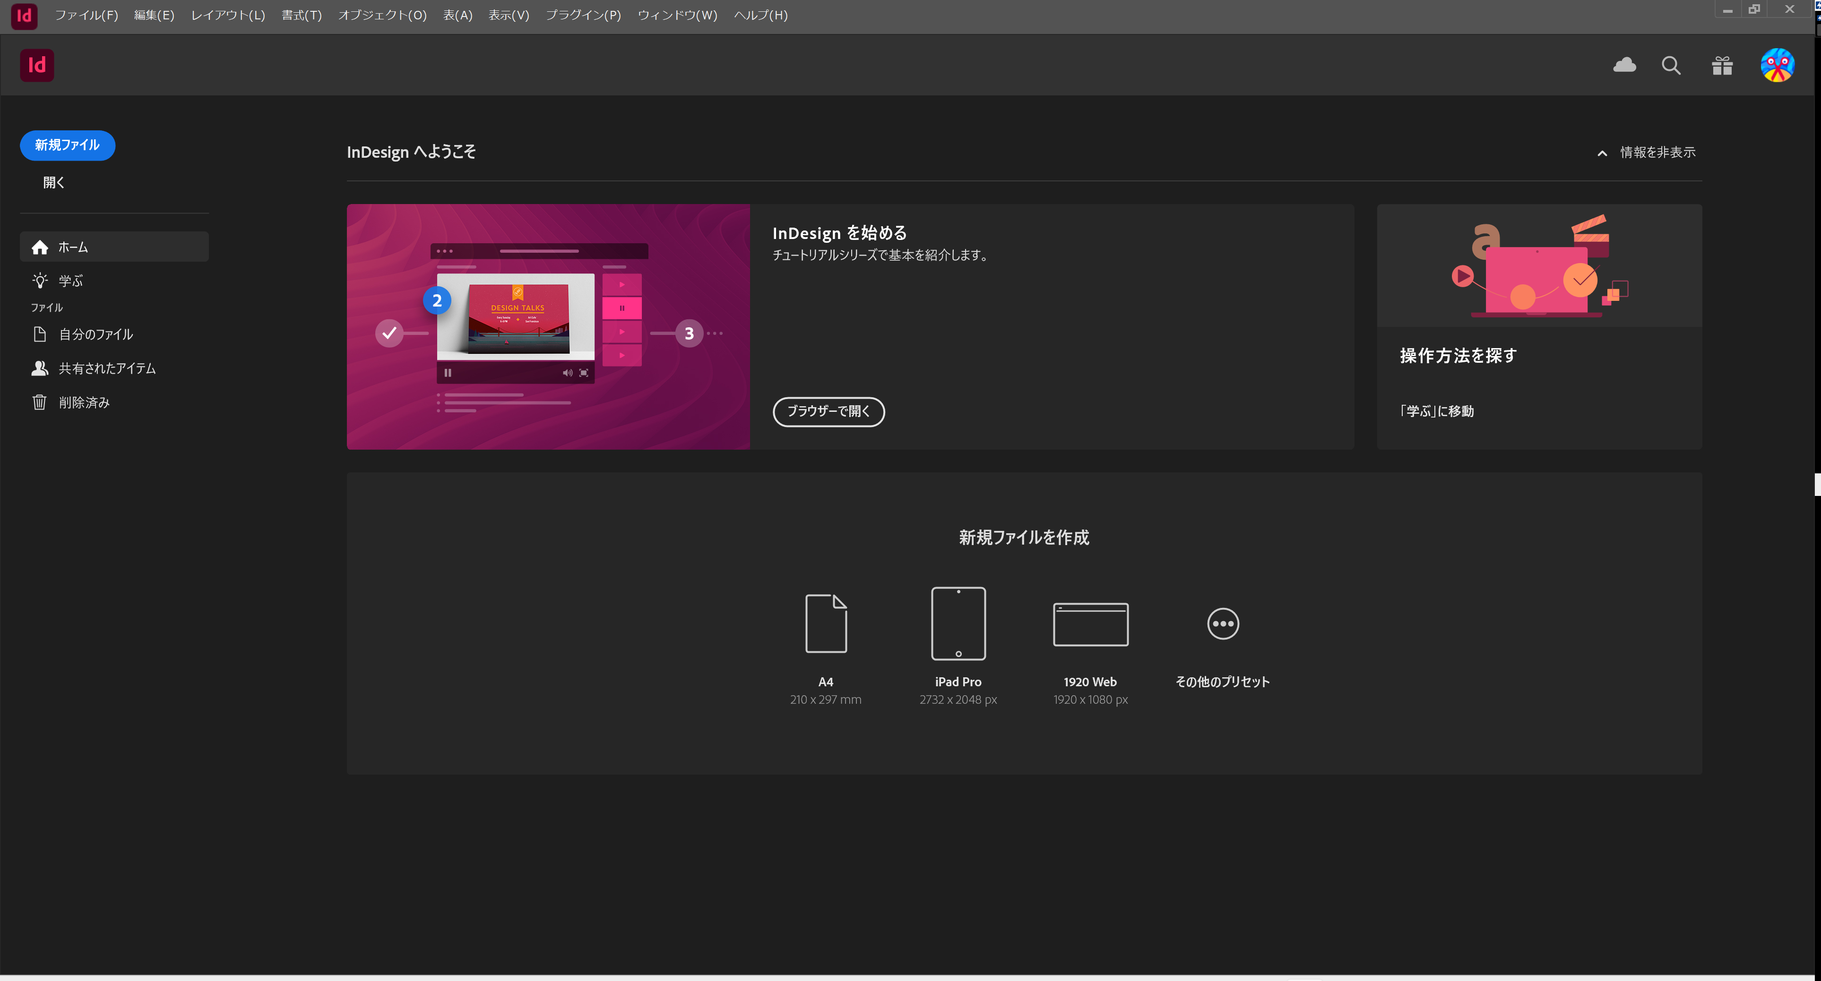1821x981 pixels.
Task: Open the user account avatar
Action: pos(1777,66)
